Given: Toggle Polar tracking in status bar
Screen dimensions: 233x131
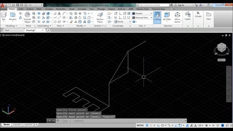Looking at the screenshot, I should (x=162, y=126).
